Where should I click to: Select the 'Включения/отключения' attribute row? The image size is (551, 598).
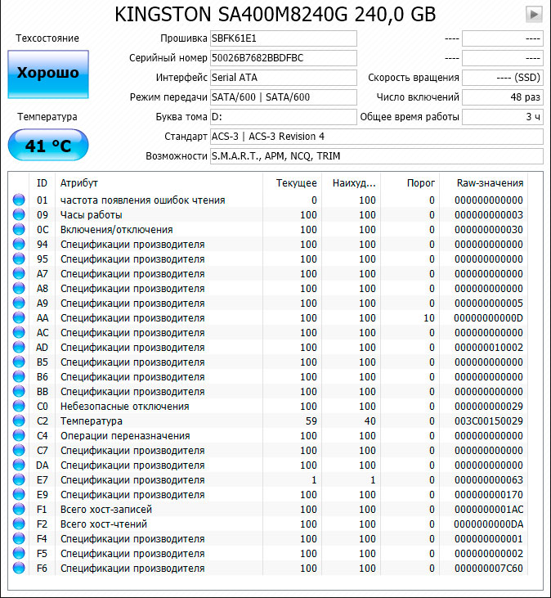click(x=268, y=229)
